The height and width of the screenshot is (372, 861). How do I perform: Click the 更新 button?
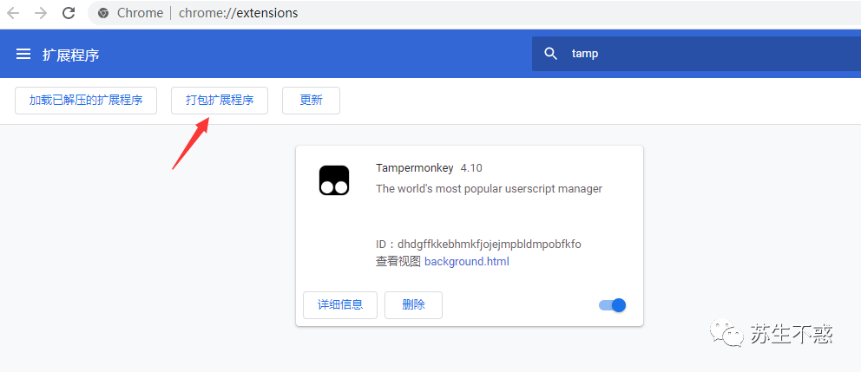coord(311,101)
